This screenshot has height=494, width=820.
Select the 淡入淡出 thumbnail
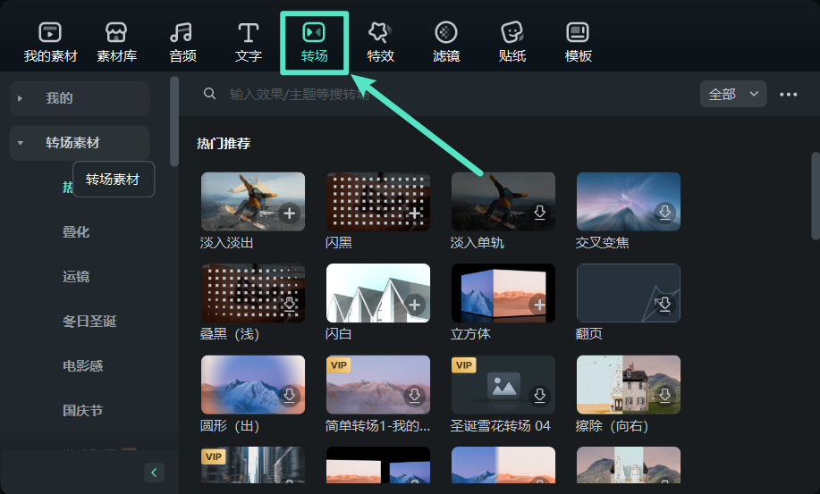coord(253,202)
